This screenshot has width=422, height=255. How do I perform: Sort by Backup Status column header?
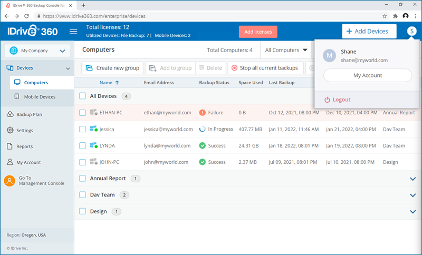(214, 83)
